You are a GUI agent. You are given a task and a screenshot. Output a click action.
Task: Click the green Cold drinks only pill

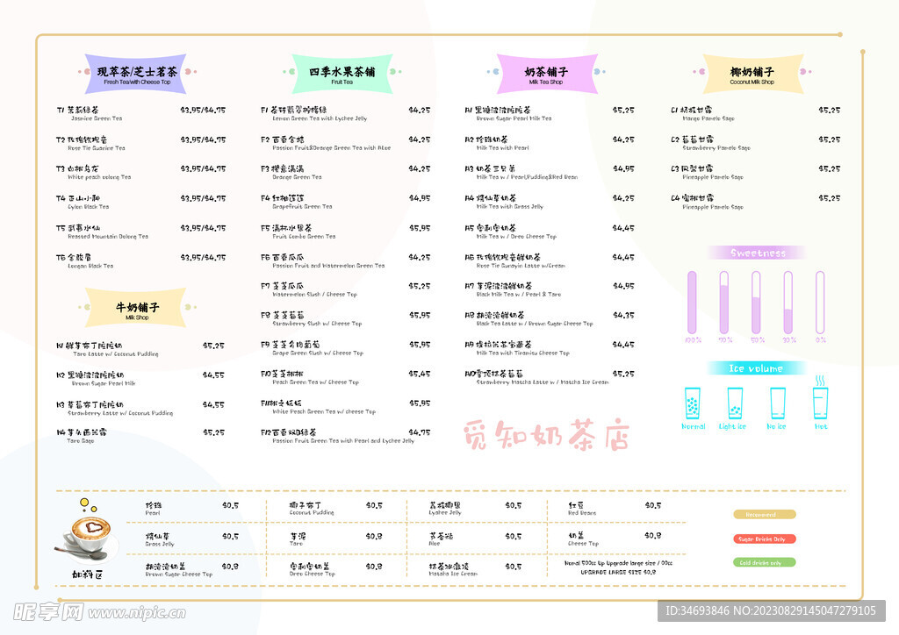pyautogui.click(x=765, y=562)
